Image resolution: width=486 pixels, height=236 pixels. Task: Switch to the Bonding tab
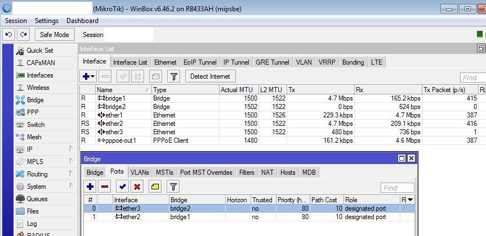(353, 62)
